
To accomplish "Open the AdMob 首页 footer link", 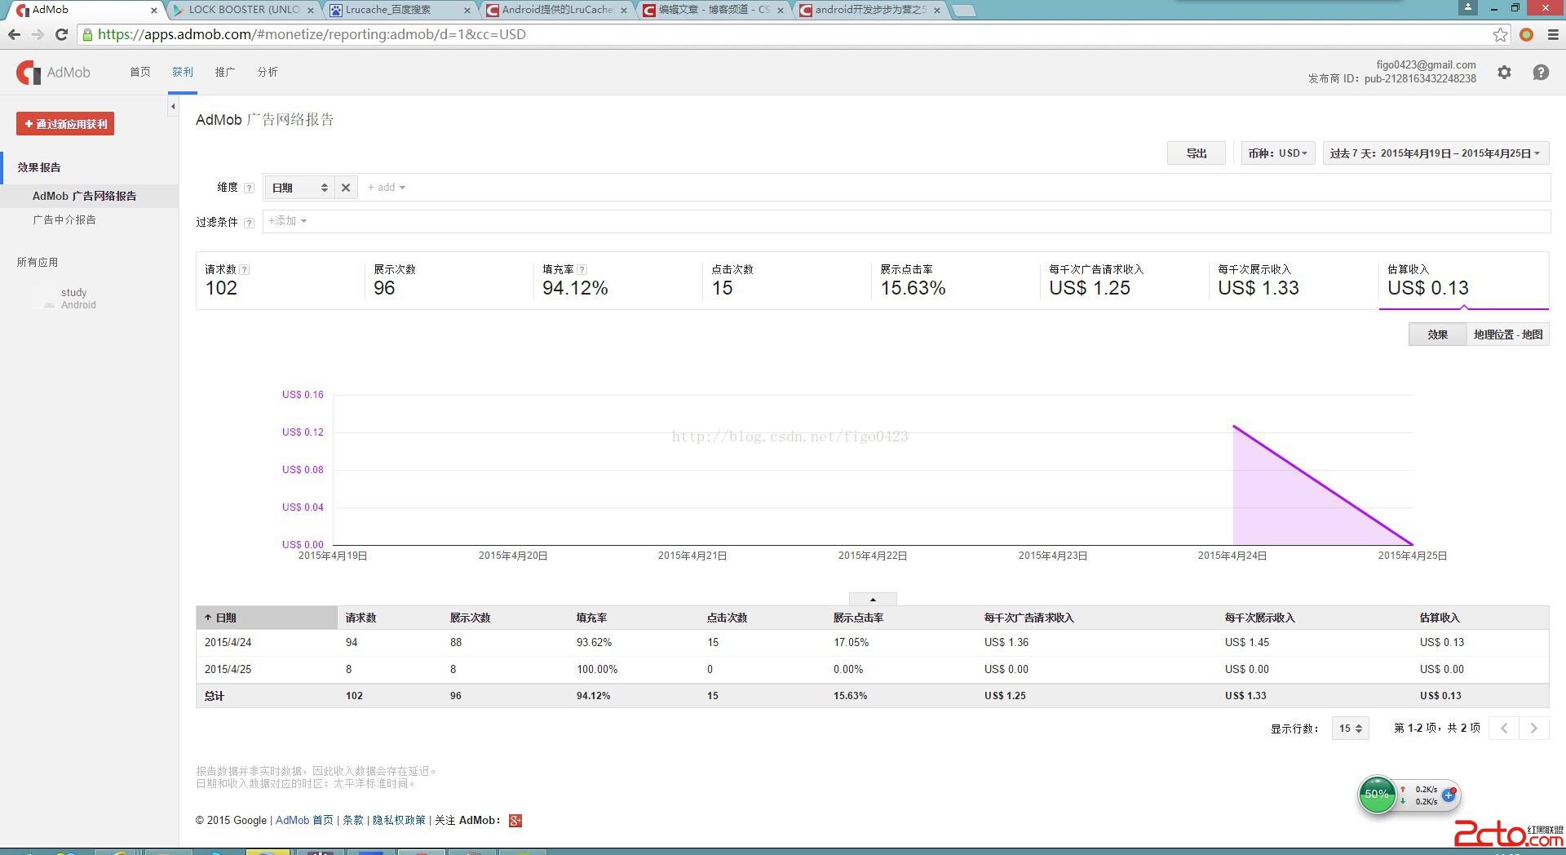I will point(304,820).
